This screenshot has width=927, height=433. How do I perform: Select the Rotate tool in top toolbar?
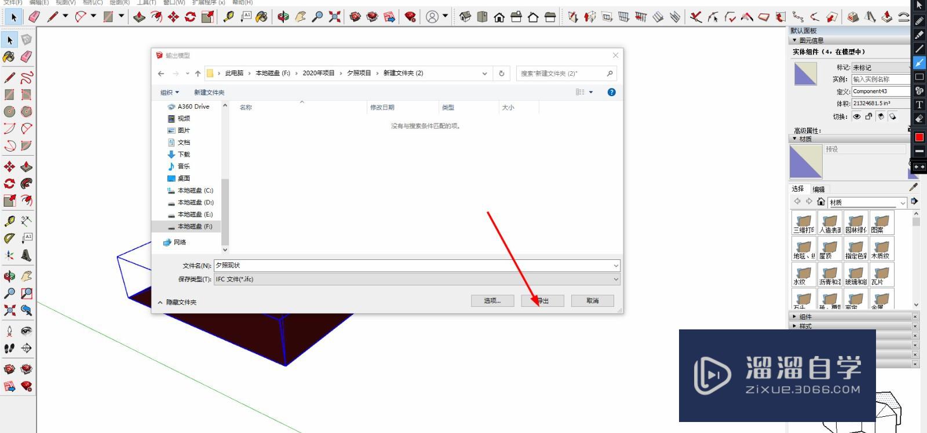tap(190, 17)
